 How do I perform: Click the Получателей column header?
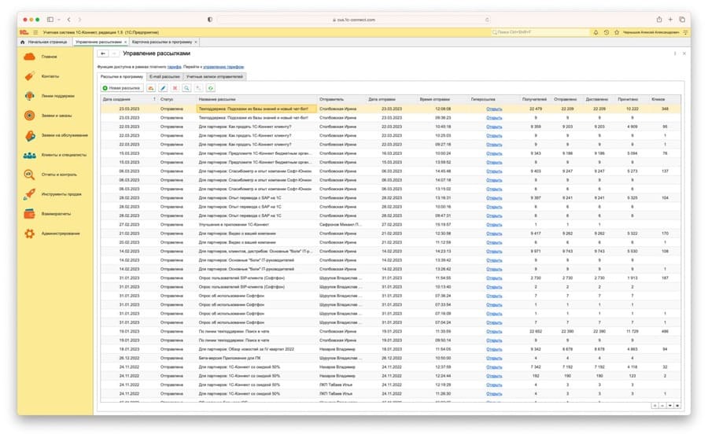pos(534,99)
